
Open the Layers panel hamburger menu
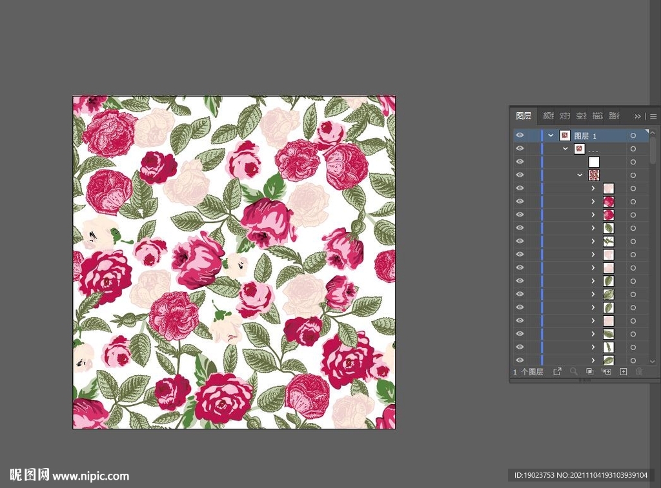653,116
